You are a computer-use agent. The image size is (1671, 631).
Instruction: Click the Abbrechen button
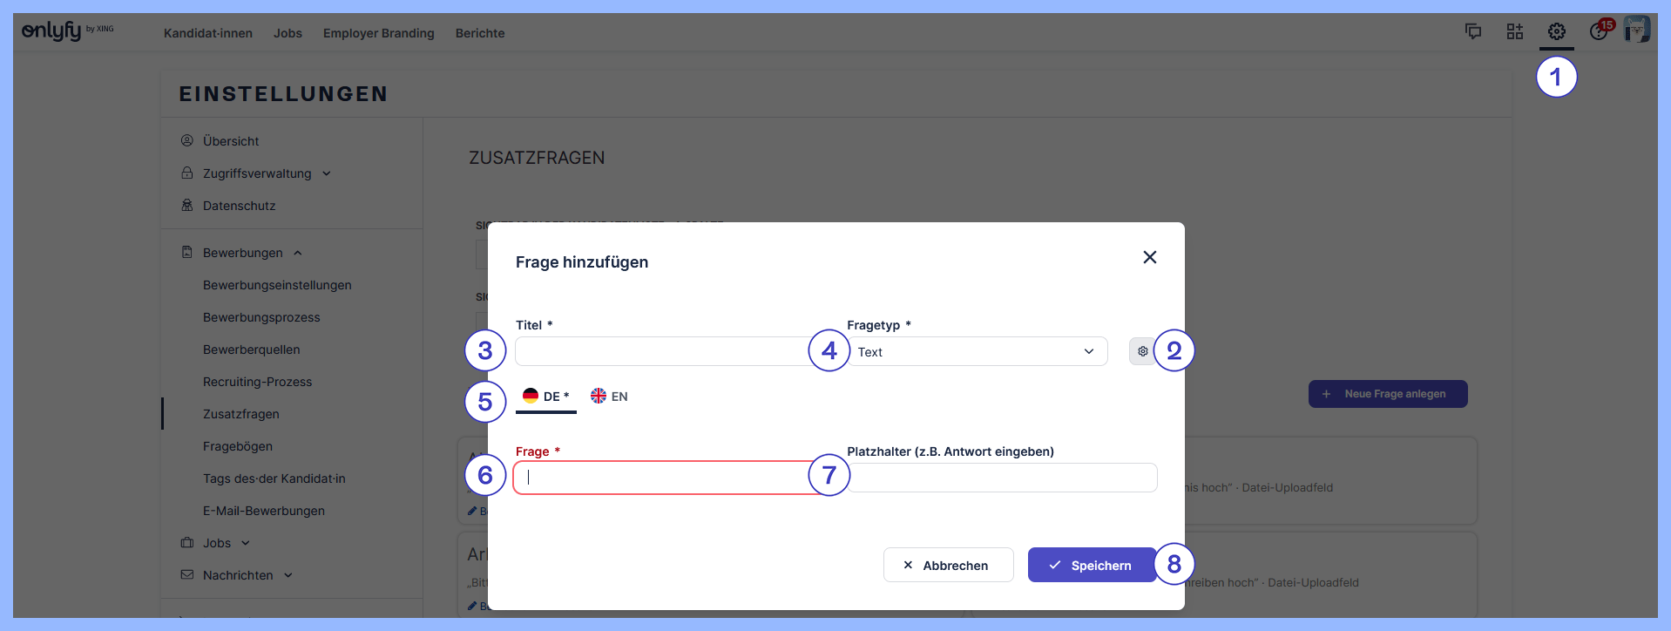pos(948,566)
